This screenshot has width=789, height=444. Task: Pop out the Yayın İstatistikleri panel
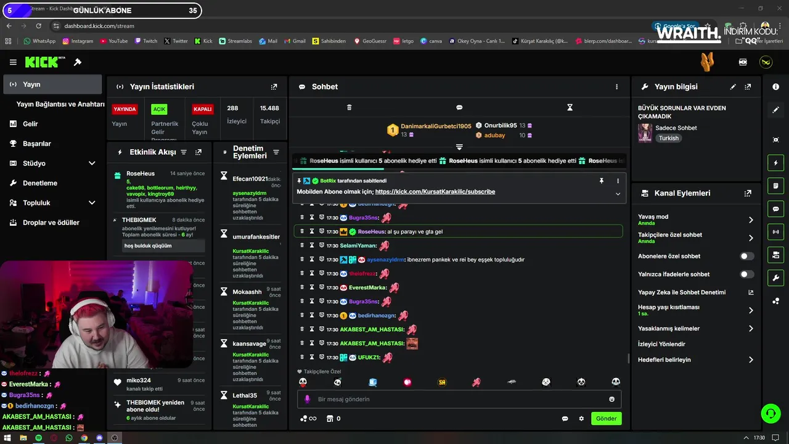[274, 87]
